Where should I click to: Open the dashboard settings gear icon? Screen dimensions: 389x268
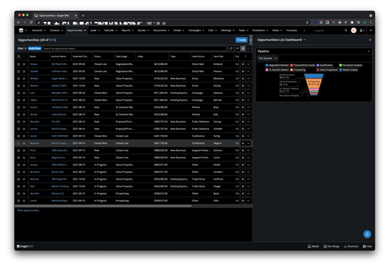click(x=370, y=40)
